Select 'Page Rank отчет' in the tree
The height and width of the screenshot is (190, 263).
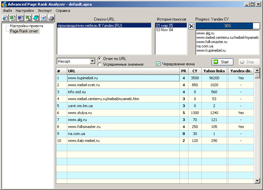(24, 31)
